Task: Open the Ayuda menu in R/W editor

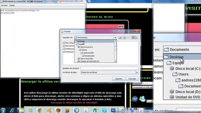Action: 12,5
